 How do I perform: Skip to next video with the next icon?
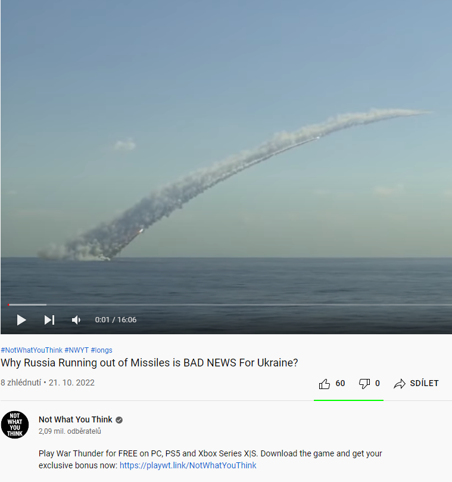coord(49,320)
